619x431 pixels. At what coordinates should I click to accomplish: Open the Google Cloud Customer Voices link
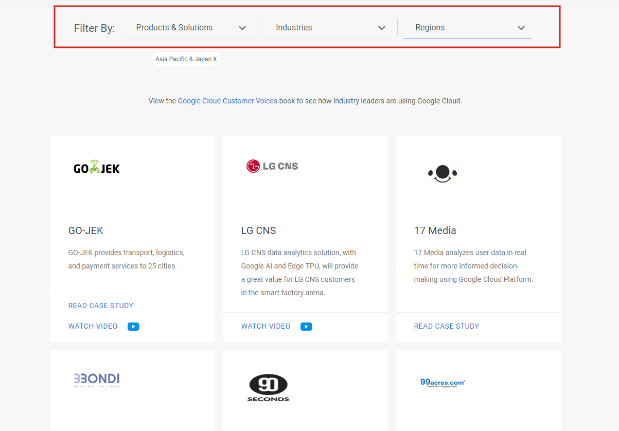click(x=227, y=101)
